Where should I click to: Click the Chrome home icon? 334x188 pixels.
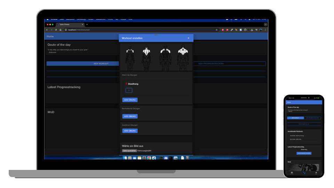[x=61, y=30]
